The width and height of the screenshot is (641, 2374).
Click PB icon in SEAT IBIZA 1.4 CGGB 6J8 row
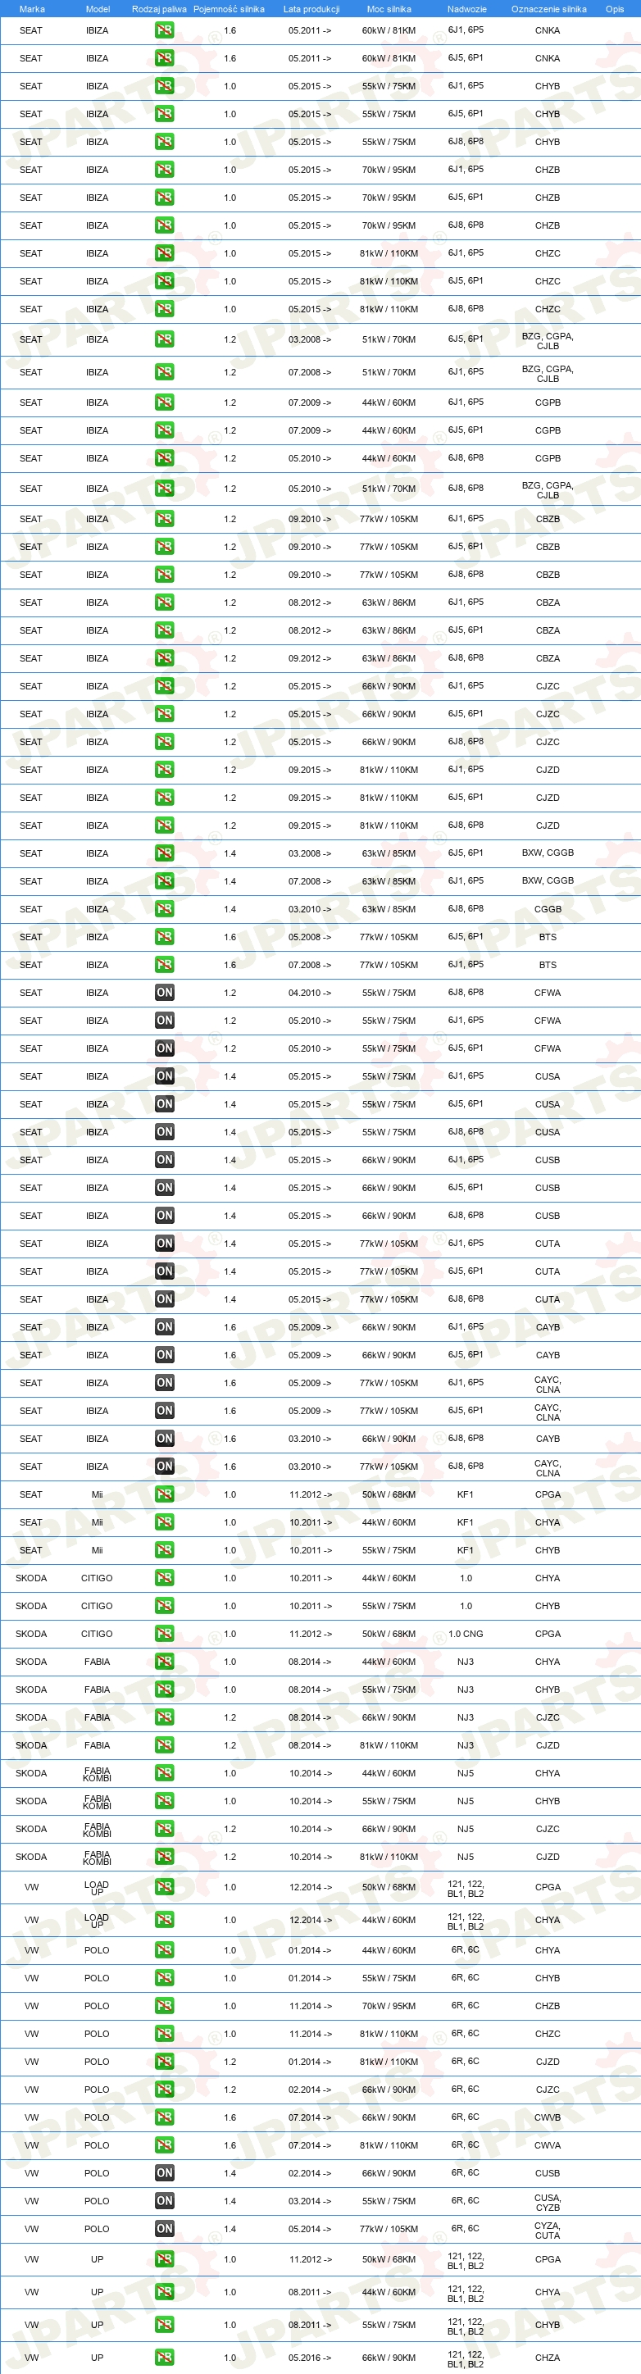(x=164, y=908)
